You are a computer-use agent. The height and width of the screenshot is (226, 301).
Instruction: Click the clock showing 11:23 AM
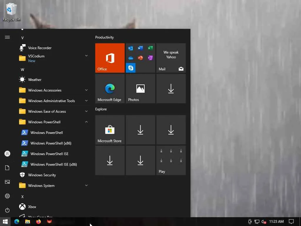coord(276,222)
